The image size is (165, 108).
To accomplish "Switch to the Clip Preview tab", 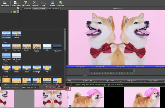I will tap(27, 8).
